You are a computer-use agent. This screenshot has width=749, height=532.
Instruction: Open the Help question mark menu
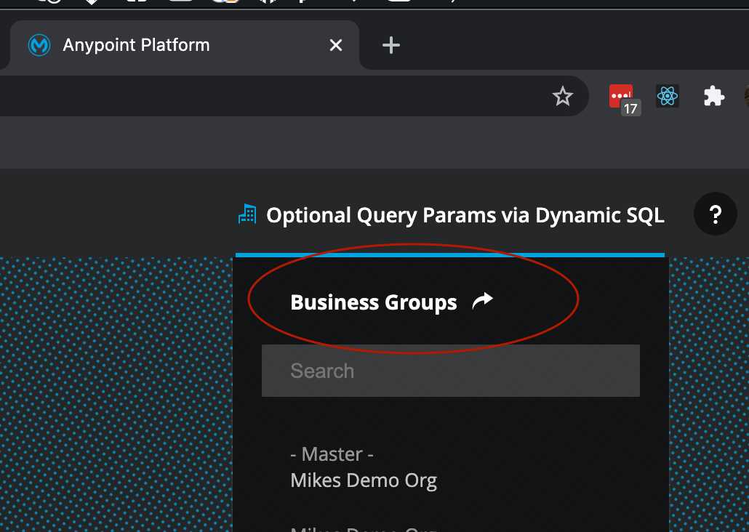point(715,214)
